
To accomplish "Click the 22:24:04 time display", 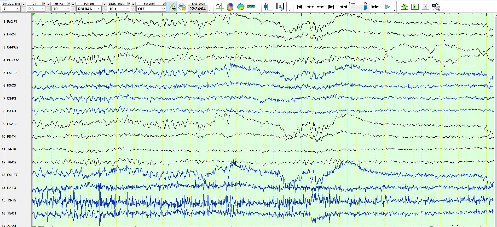I will pyautogui.click(x=198, y=9).
